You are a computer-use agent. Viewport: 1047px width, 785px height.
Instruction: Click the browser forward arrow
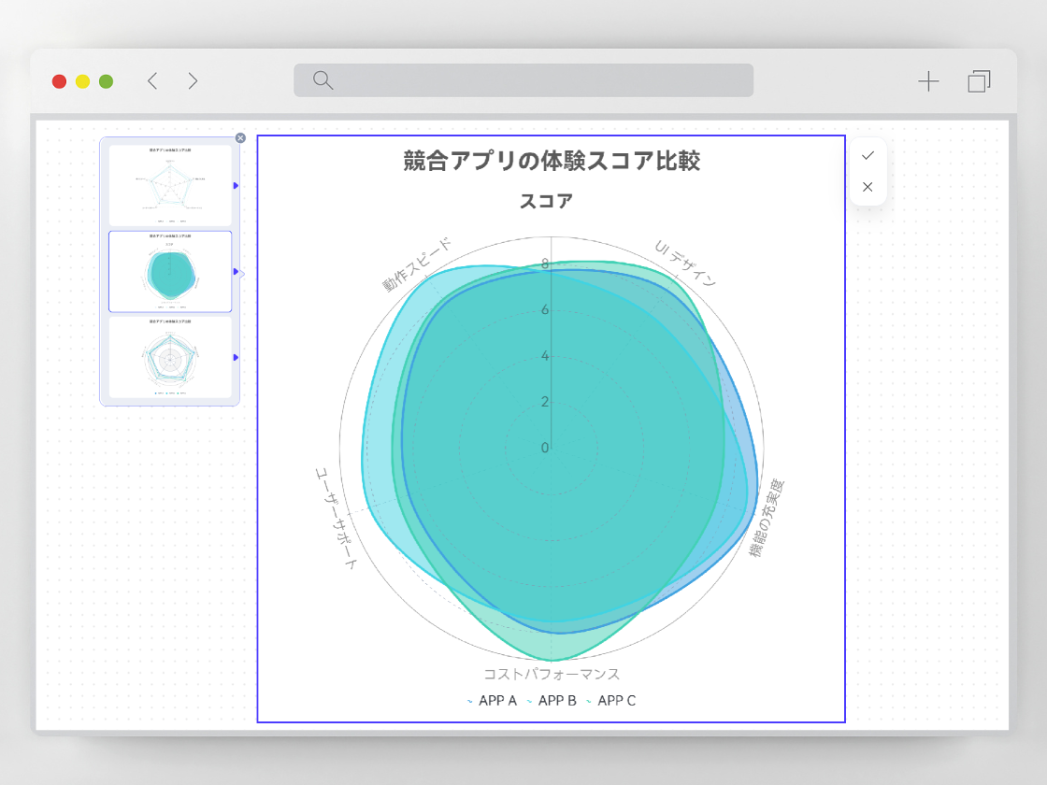[x=193, y=81]
